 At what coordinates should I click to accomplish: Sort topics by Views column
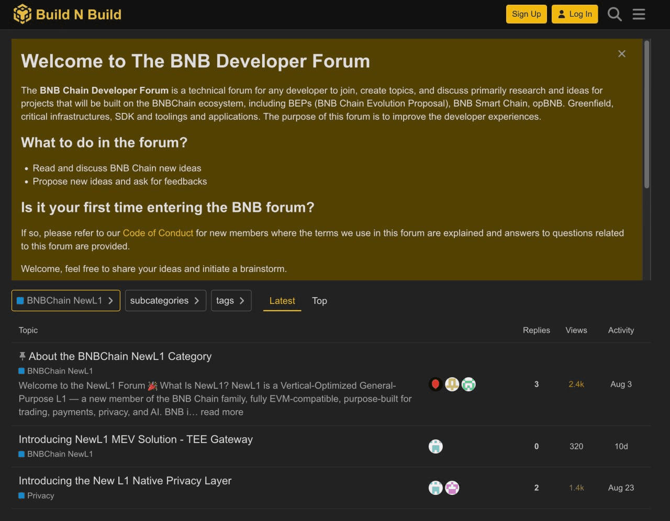576,330
